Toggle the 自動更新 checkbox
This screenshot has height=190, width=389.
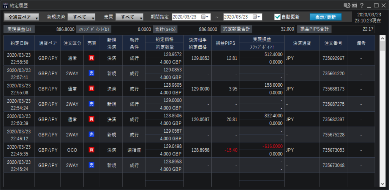(x=277, y=17)
